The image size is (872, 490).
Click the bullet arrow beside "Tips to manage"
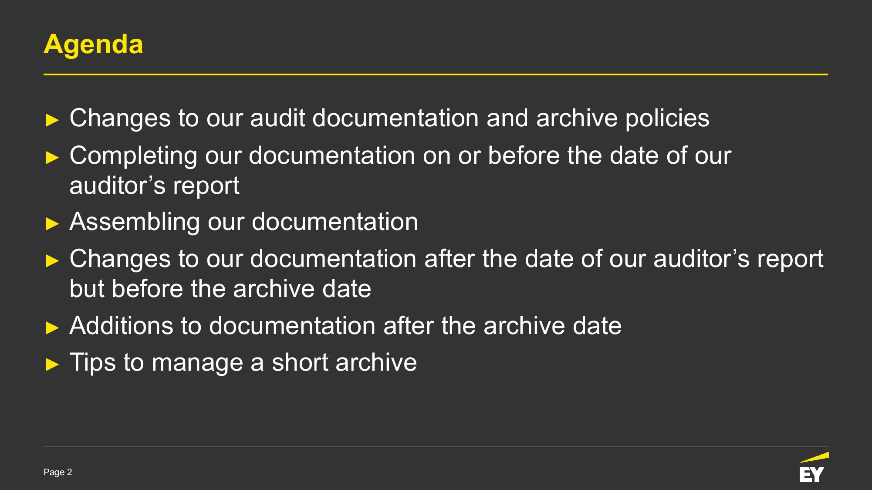pos(52,364)
